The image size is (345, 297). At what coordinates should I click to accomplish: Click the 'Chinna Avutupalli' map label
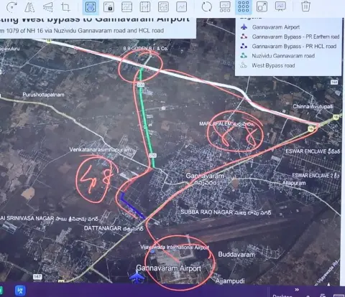(313, 106)
